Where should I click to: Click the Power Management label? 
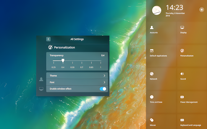189,102
